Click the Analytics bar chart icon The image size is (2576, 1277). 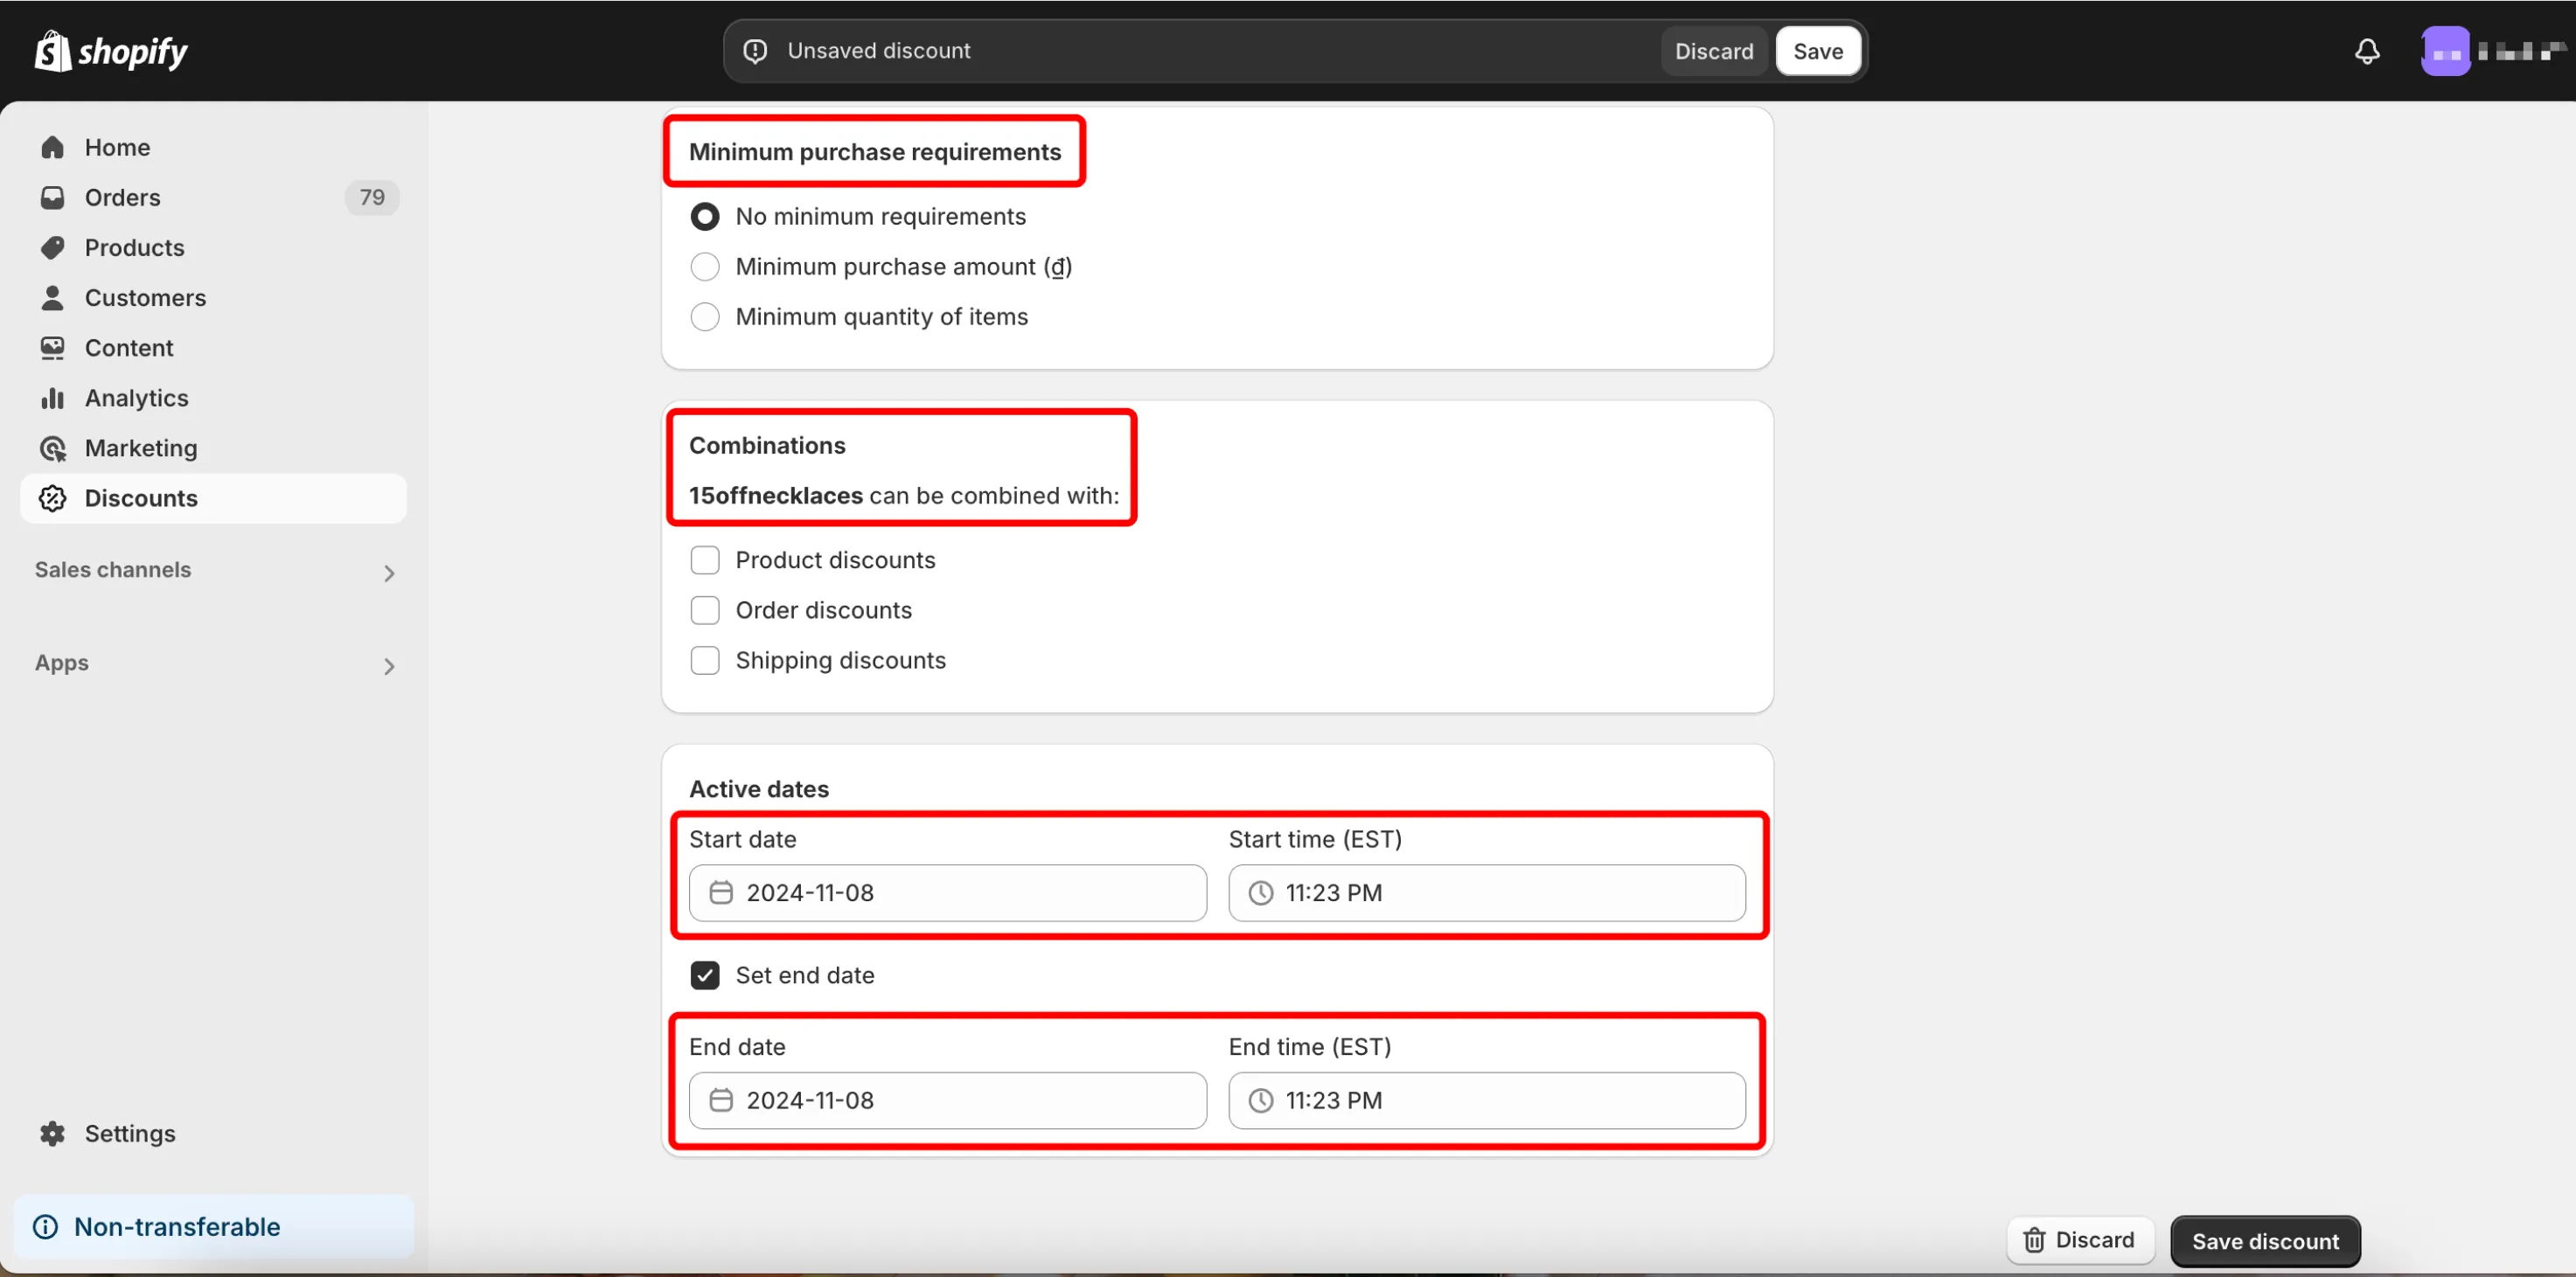(52, 398)
